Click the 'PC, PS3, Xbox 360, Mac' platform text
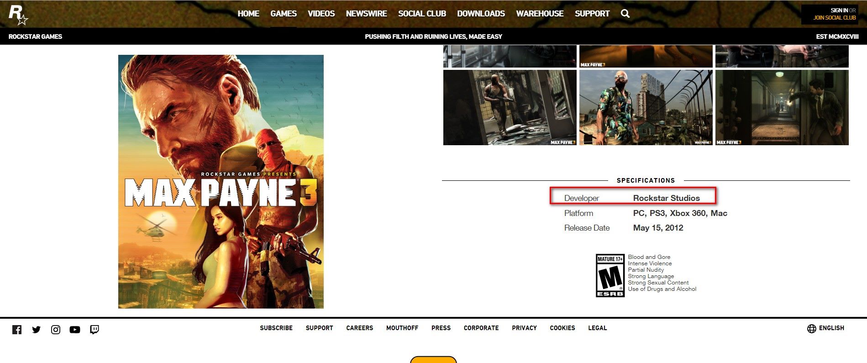Image resolution: width=867 pixels, height=363 pixels. coord(680,213)
